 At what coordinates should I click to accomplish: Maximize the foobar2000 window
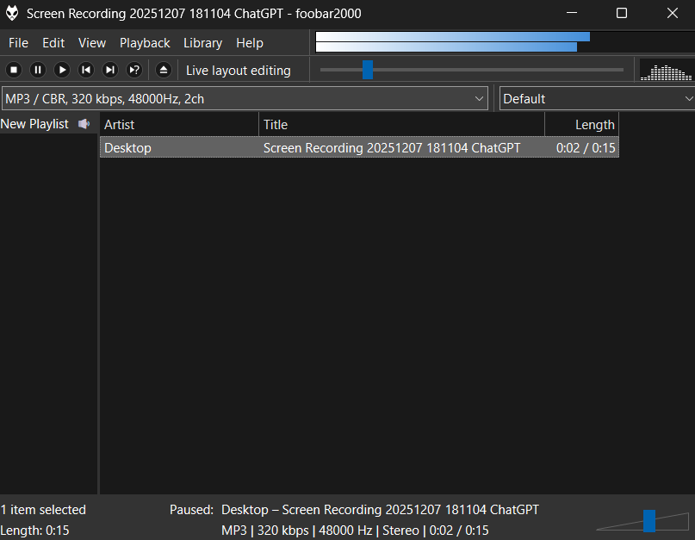coord(622,13)
